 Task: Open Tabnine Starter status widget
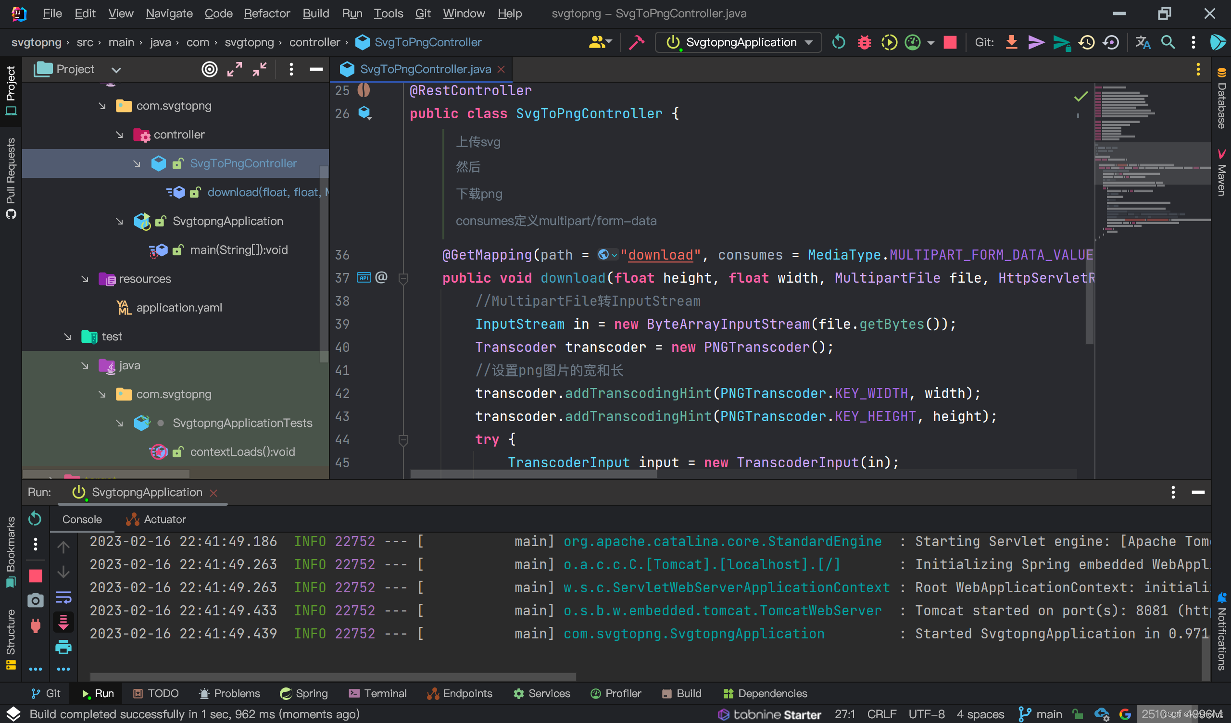point(769,714)
